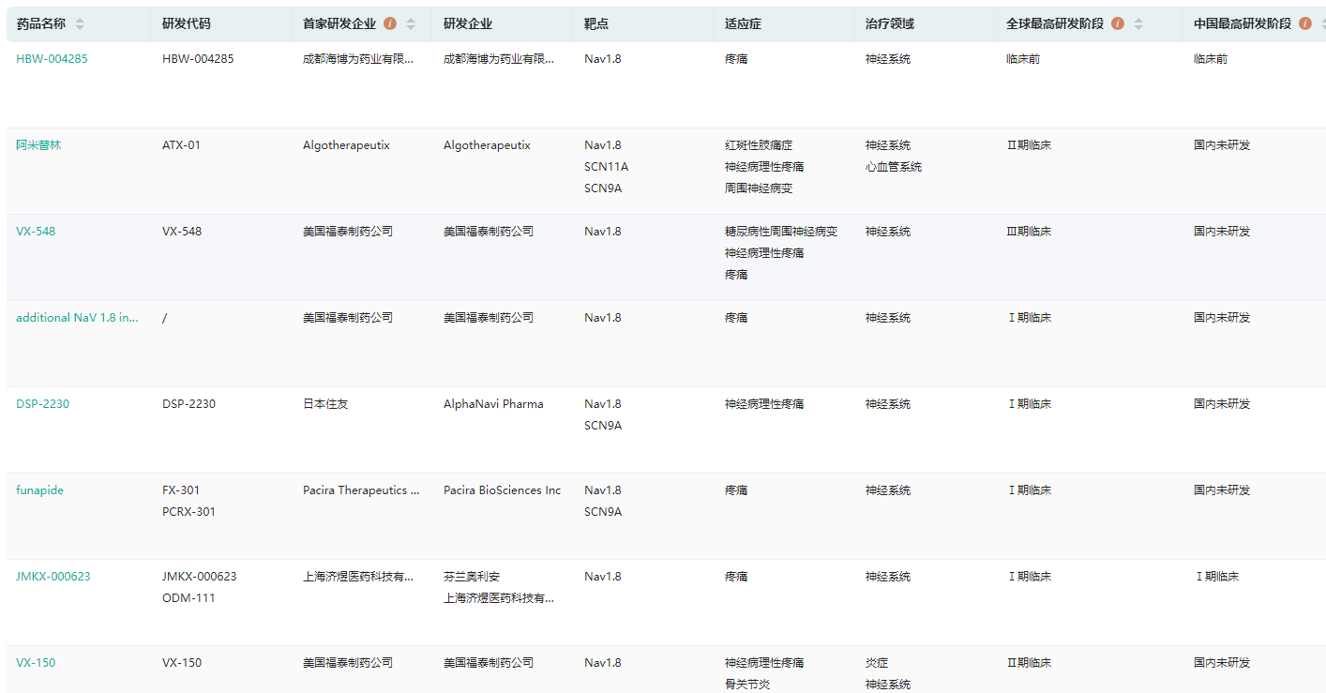
Task: Show info tooltip for 中国最高研发阶段 header
Action: [x=1305, y=23]
